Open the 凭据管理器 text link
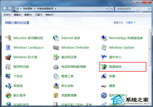 pyautogui.click(x=69, y=95)
